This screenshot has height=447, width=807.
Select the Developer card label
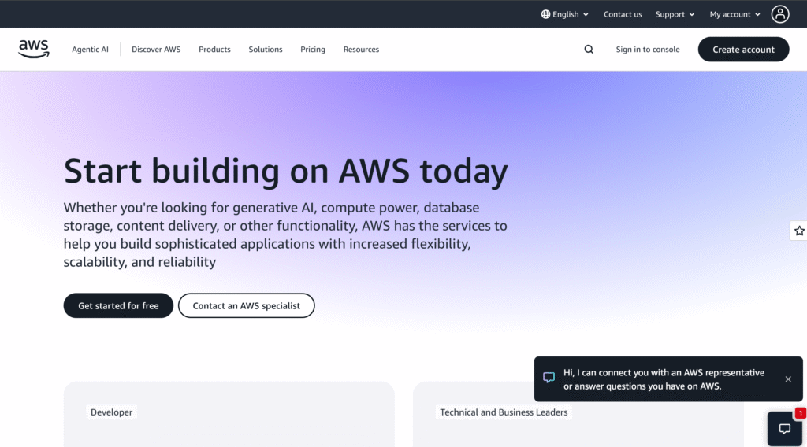pos(112,412)
